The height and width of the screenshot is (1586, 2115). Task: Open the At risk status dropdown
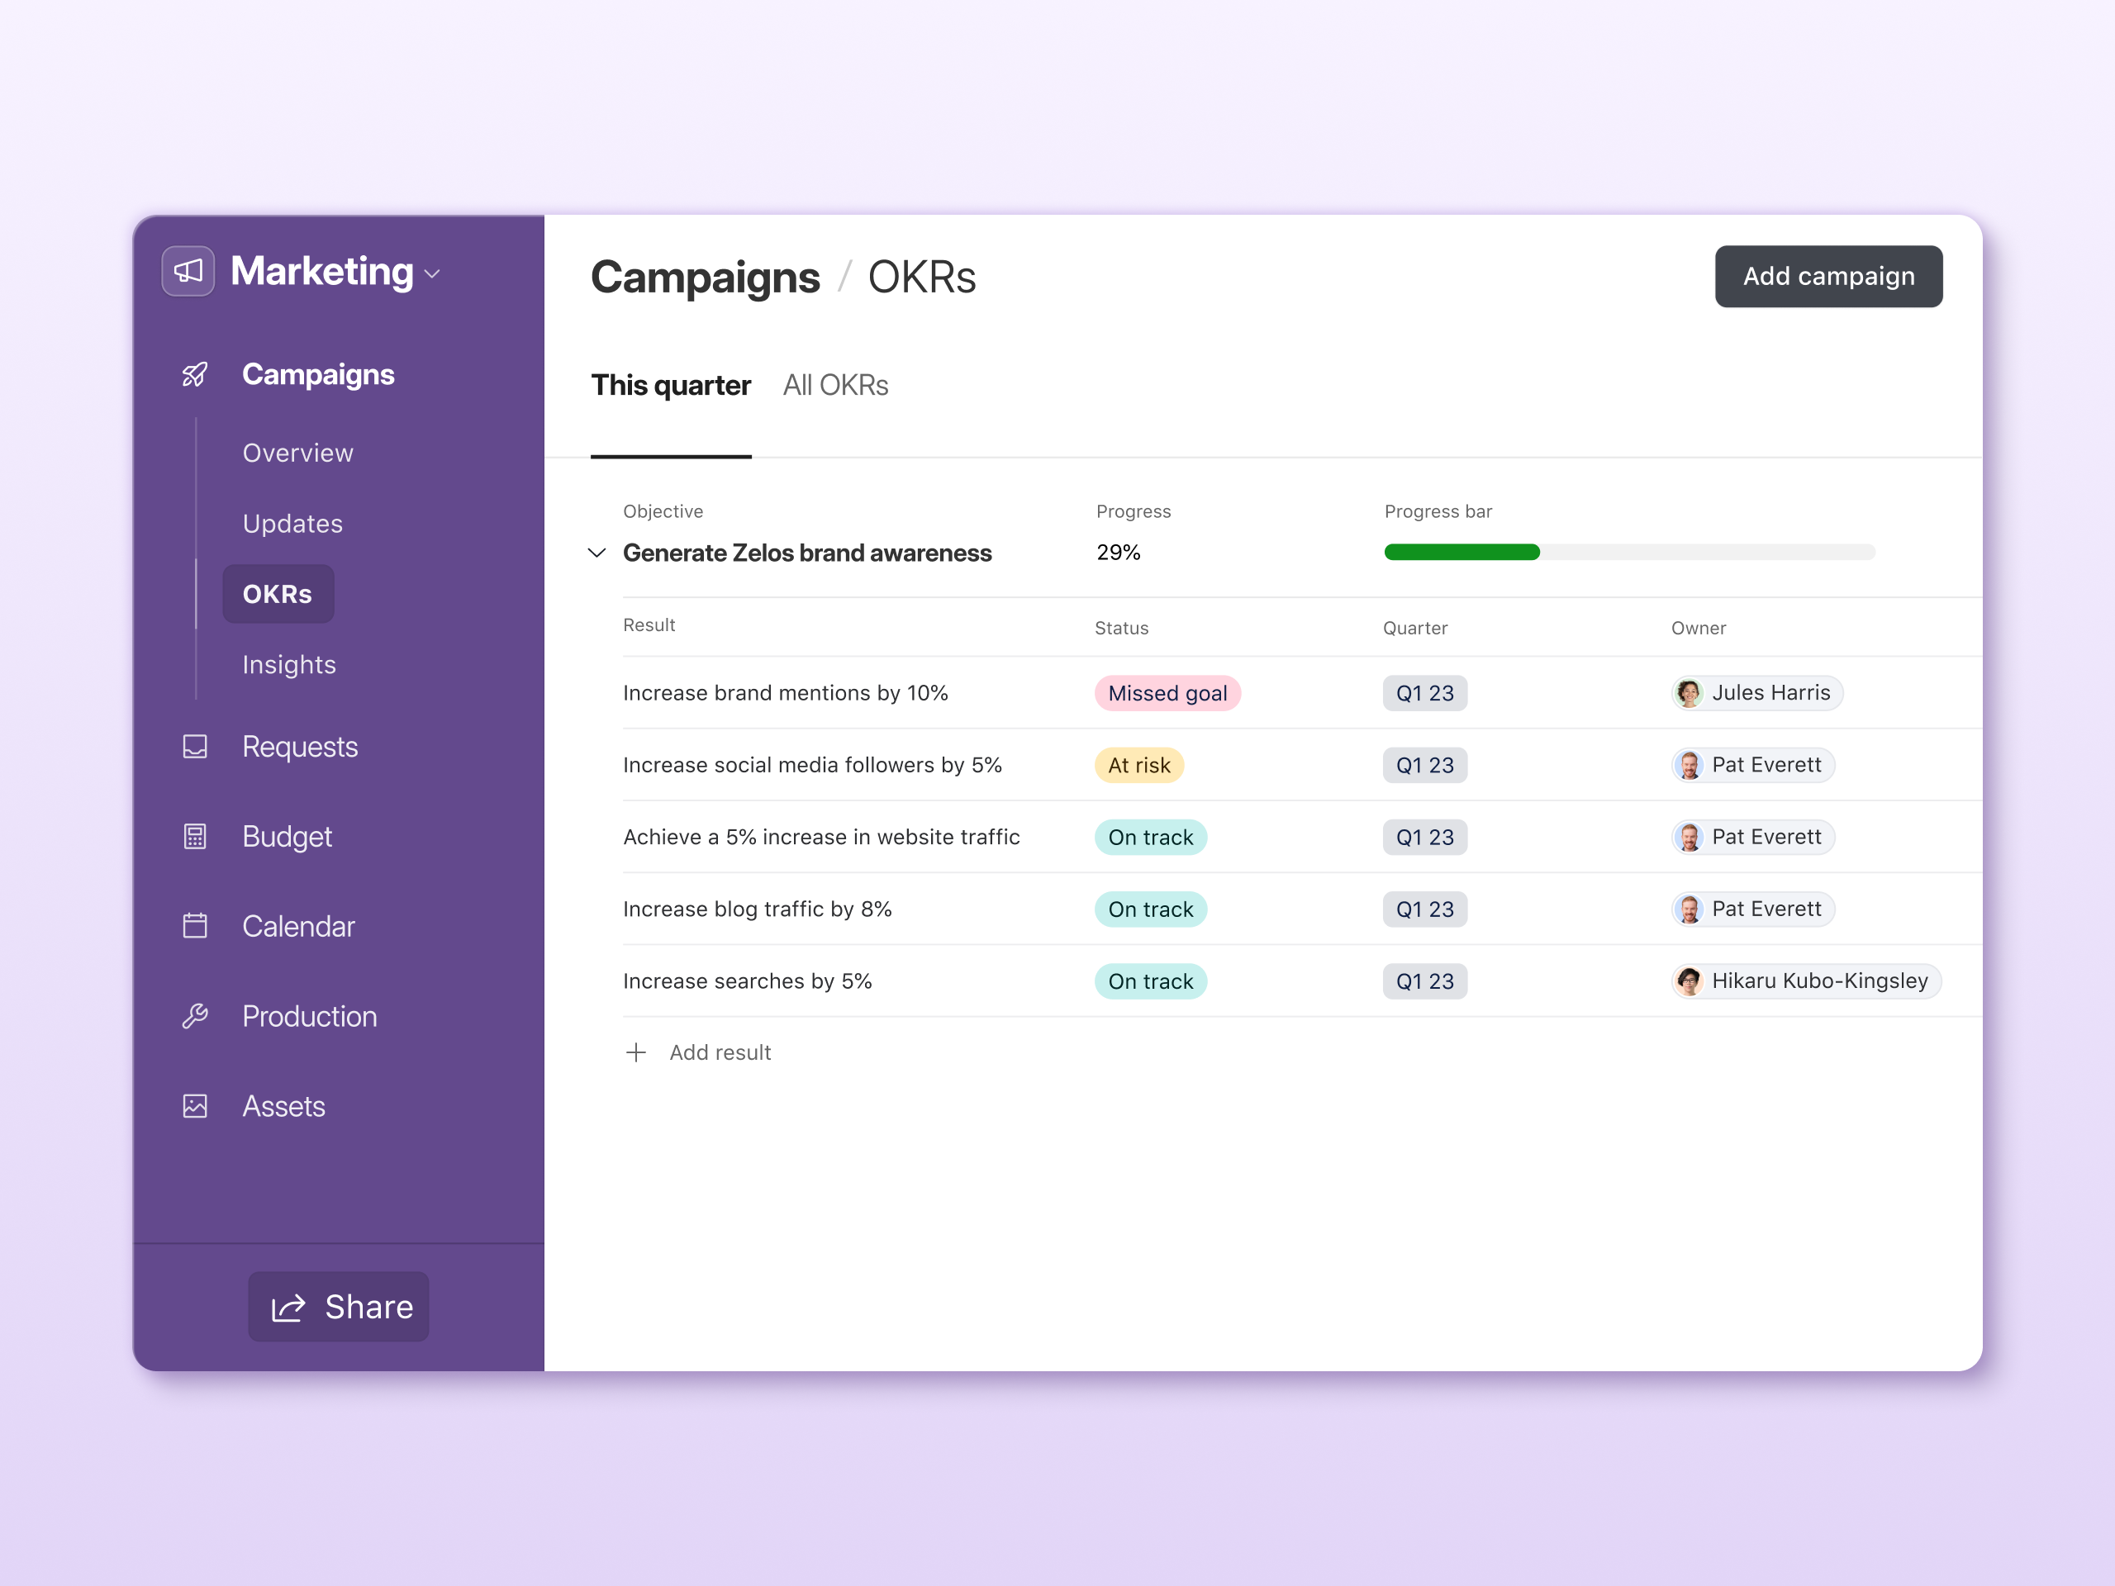(x=1138, y=765)
